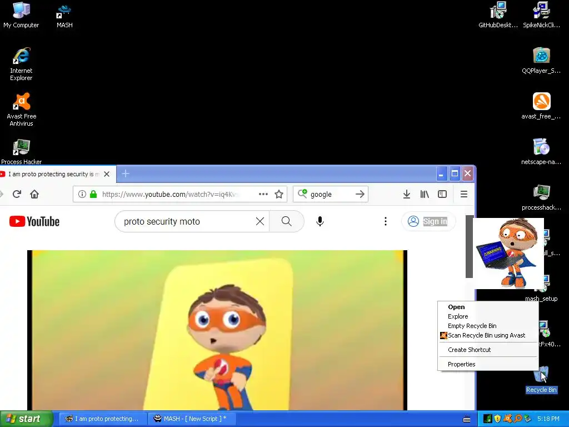Select the avast_free installer icon
The width and height of the screenshot is (569, 427).
click(541, 106)
